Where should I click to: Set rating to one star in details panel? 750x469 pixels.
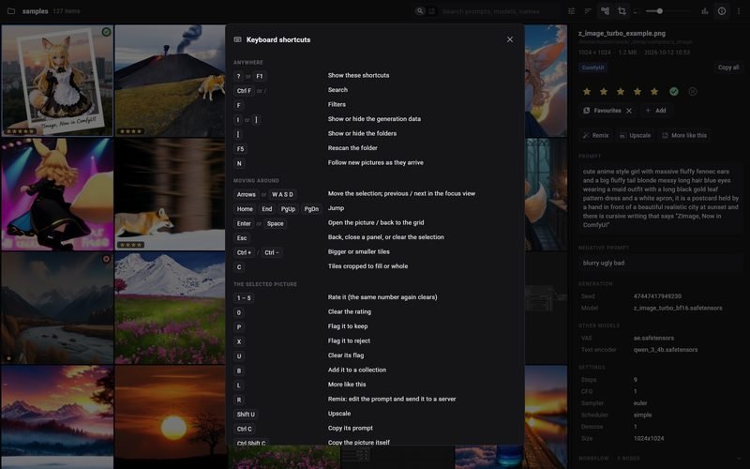[587, 91]
